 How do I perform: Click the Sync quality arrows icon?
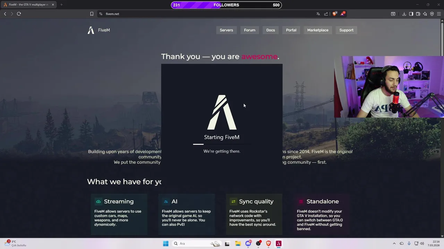[x=233, y=202]
